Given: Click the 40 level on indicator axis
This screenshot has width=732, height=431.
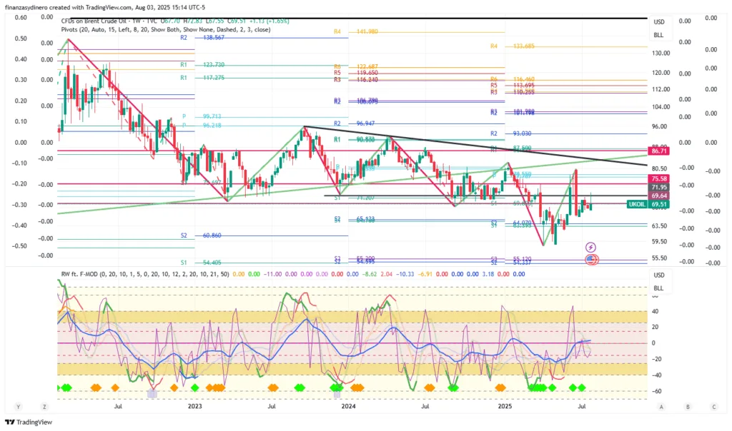Looking at the screenshot, I should [656, 312].
